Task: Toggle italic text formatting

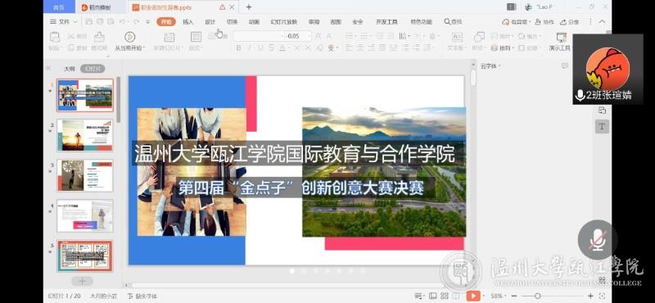Action: (x=250, y=48)
